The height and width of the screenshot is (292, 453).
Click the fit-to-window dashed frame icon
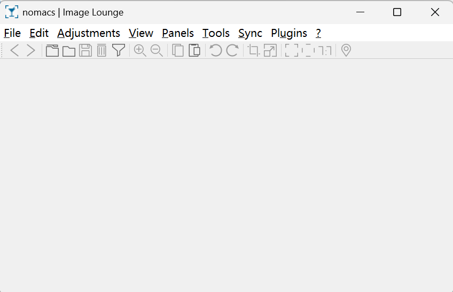pyautogui.click(x=308, y=50)
